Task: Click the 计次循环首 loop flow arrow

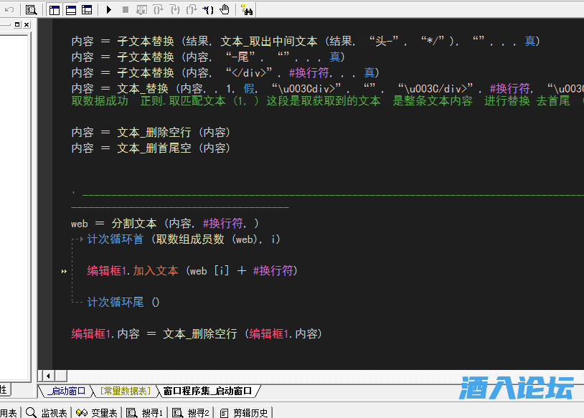Action: tap(79, 239)
